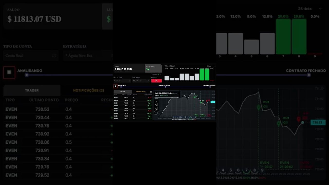Click the first green entry marker on center chart
329x185 pixels.
194,97
